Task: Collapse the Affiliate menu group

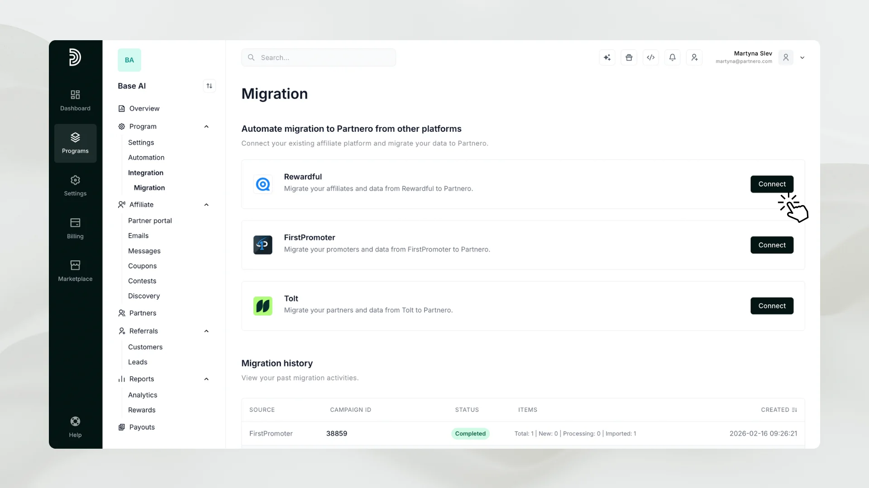Action: [x=206, y=205]
